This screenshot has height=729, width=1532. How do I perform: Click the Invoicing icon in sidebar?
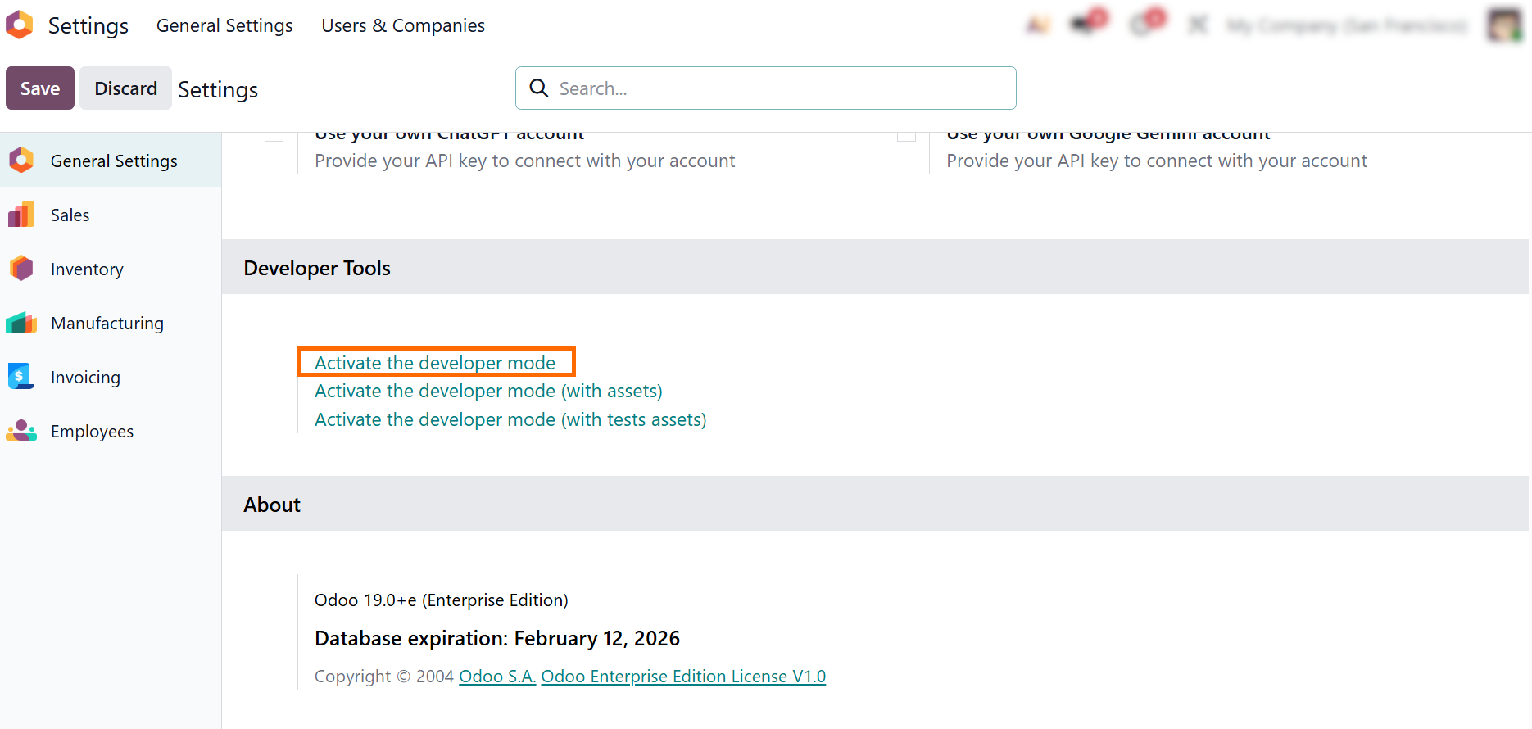pyautogui.click(x=21, y=377)
